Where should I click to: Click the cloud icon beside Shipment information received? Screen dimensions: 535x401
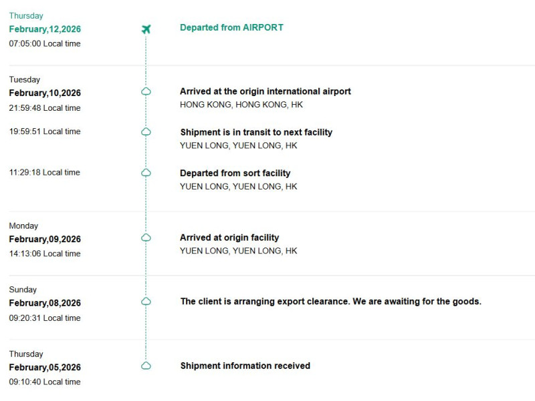(146, 366)
